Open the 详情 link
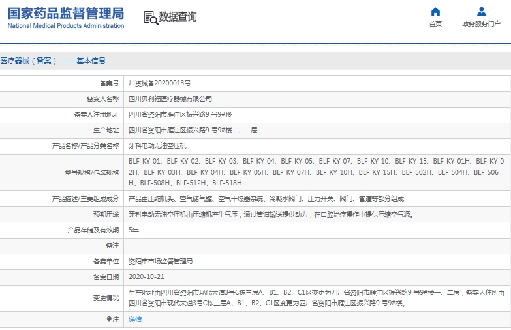 click(x=135, y=320)
